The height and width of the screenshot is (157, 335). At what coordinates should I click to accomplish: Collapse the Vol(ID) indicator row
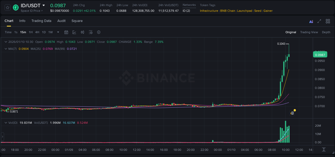[x=6, y=122]
